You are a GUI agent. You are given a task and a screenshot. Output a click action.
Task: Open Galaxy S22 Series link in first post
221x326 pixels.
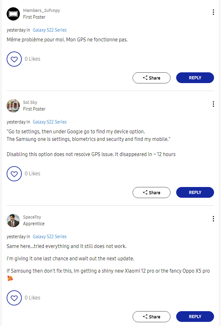(50, 30)
